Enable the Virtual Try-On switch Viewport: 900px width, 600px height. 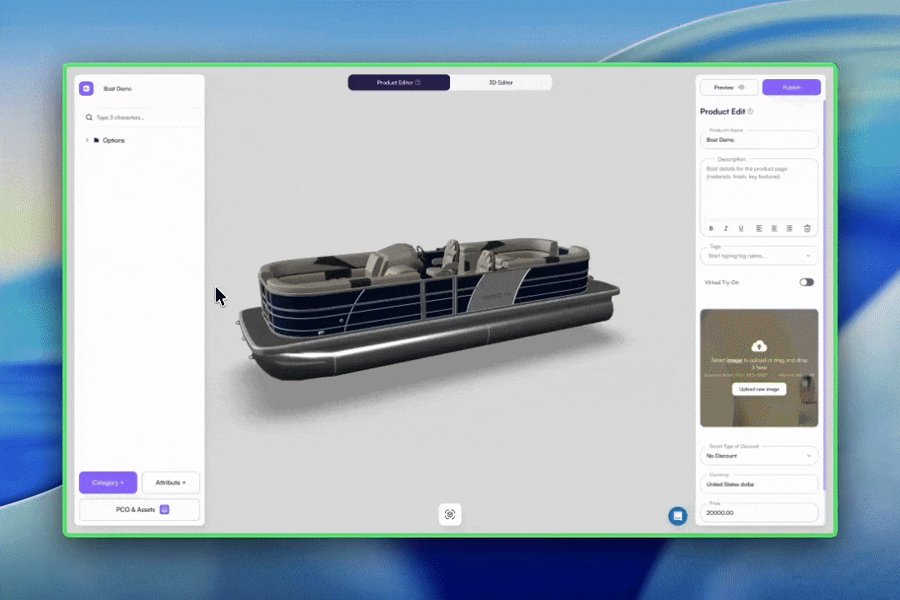(x=806, y=282)
